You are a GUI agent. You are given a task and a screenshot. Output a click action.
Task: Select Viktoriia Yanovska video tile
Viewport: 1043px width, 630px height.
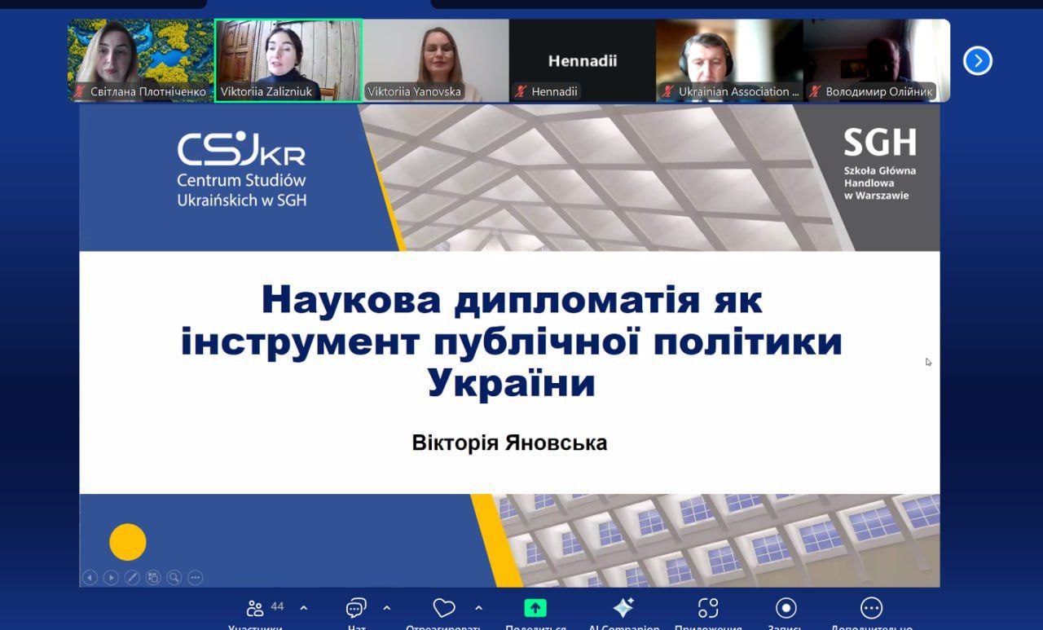[x=436, y=60]
